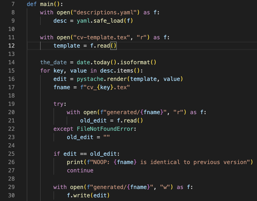Click 'old_edit' variable on line 23

(x=80, y=137)
